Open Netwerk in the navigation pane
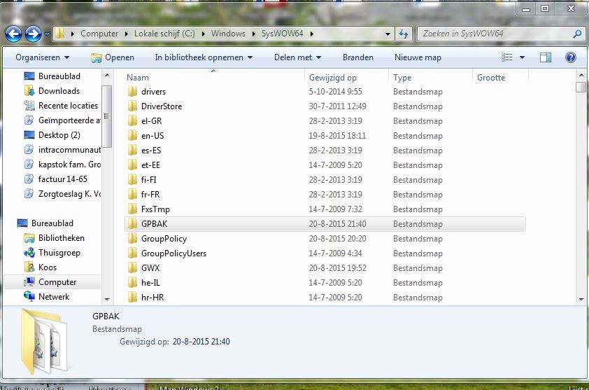The image size is (589, 390). point(47,296)
